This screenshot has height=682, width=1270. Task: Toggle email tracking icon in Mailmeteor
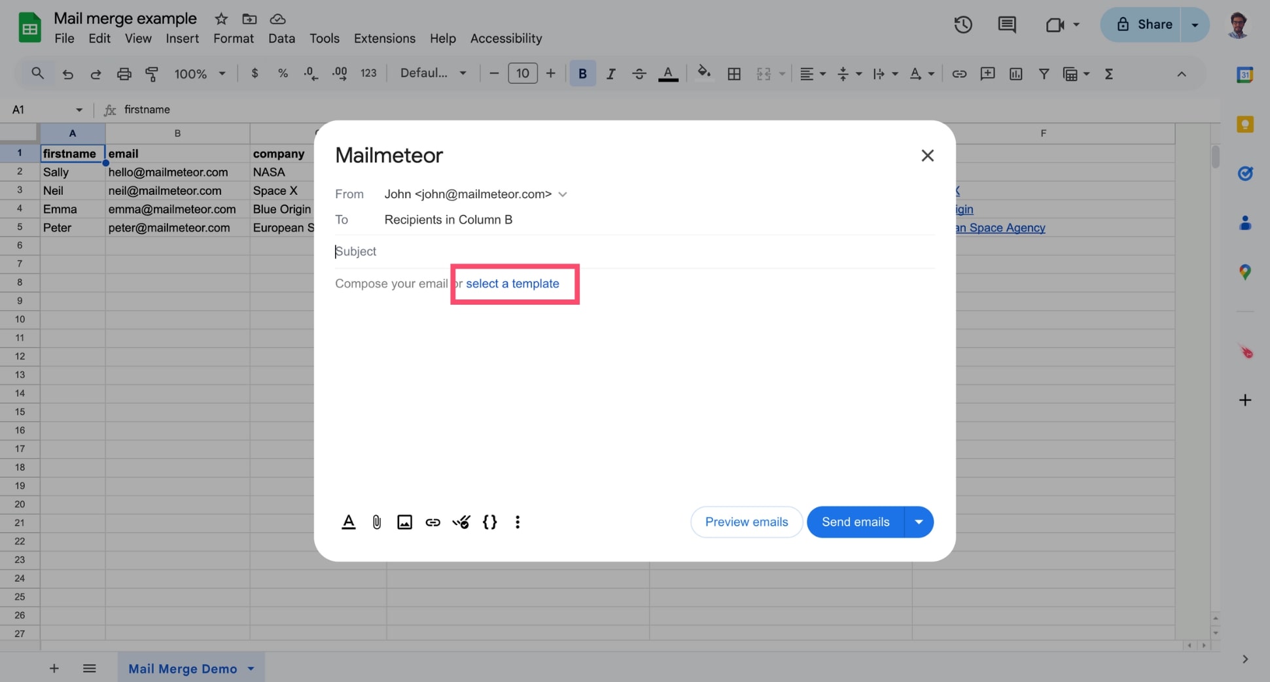[461, 522]
